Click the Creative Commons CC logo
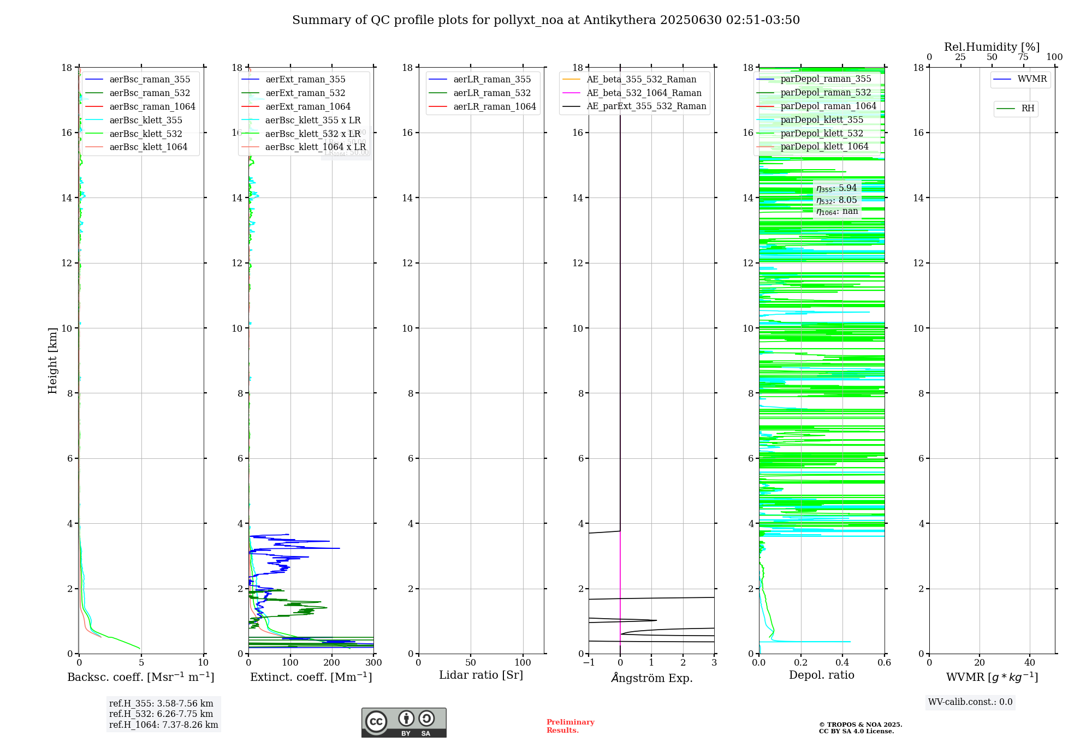Image resolution: width=1092 pixels, height=742 pixels. click(x=376, y=721)
